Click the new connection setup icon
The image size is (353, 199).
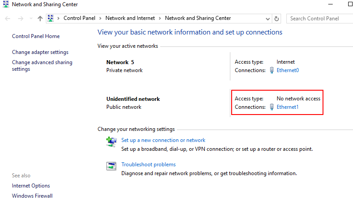click(x=111, y=142)
